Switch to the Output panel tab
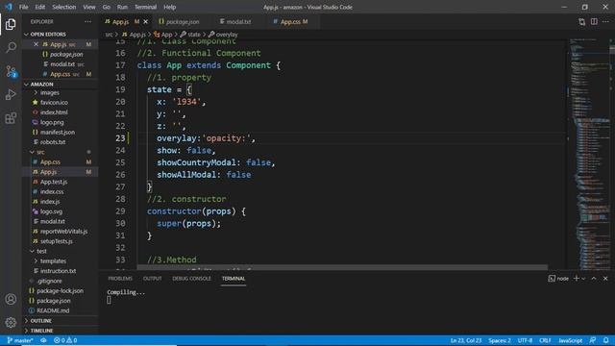Image resolution: width=615 pixels, height=346 pixels. coord(152,278)
